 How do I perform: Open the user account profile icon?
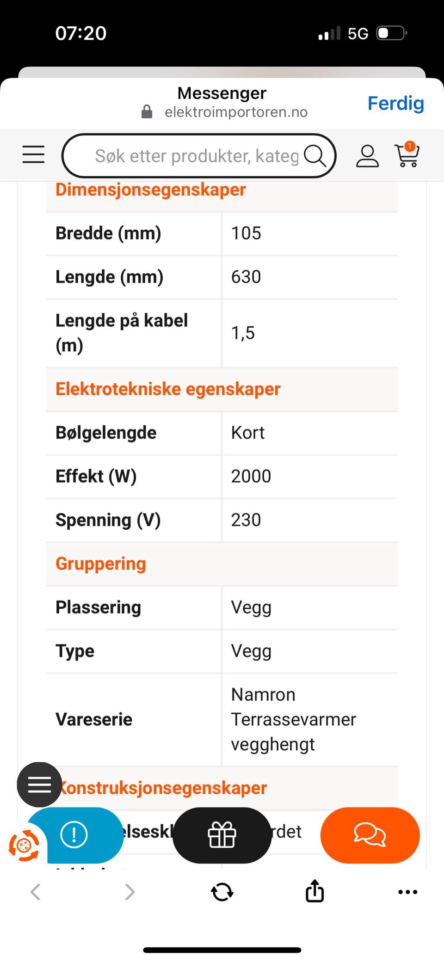[x=367, y=156]
